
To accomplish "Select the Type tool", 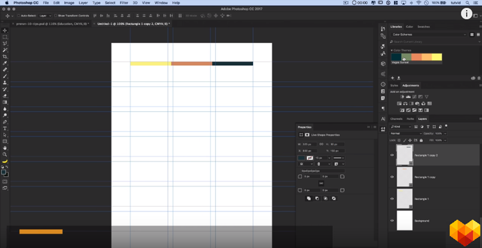I will [5, 128].
